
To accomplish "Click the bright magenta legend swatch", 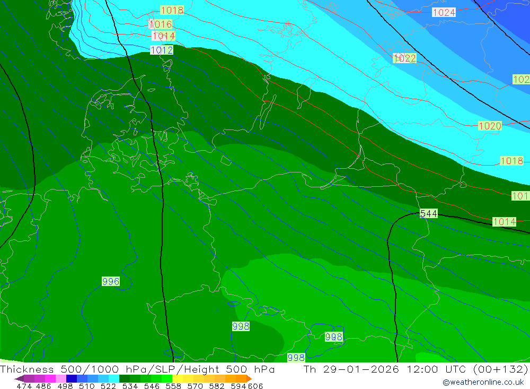I will click(x=50, y=378).
